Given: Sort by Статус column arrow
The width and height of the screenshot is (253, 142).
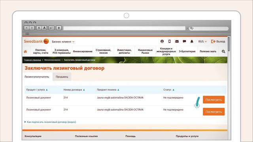Looking at the screenshot, I should pyautogui.click(x=174, y=90).
